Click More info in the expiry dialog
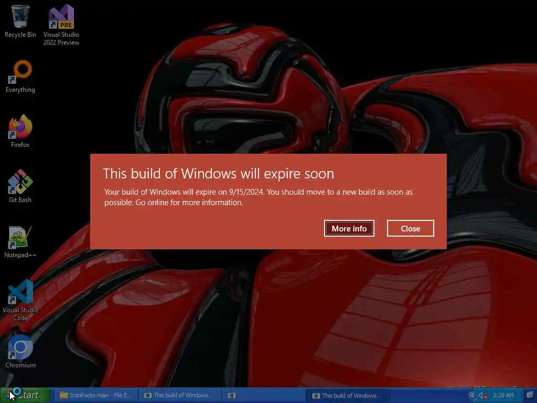The image size is (537, 403). point(349,228)
